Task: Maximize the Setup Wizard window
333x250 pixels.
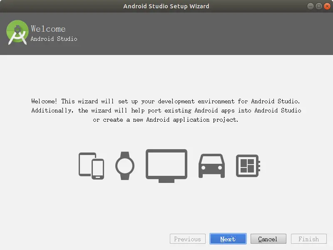Action: pos(318,6)
